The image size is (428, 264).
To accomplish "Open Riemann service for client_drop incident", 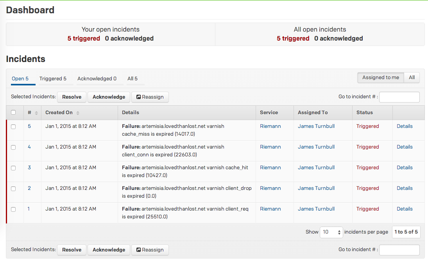I will click(270, 188).
